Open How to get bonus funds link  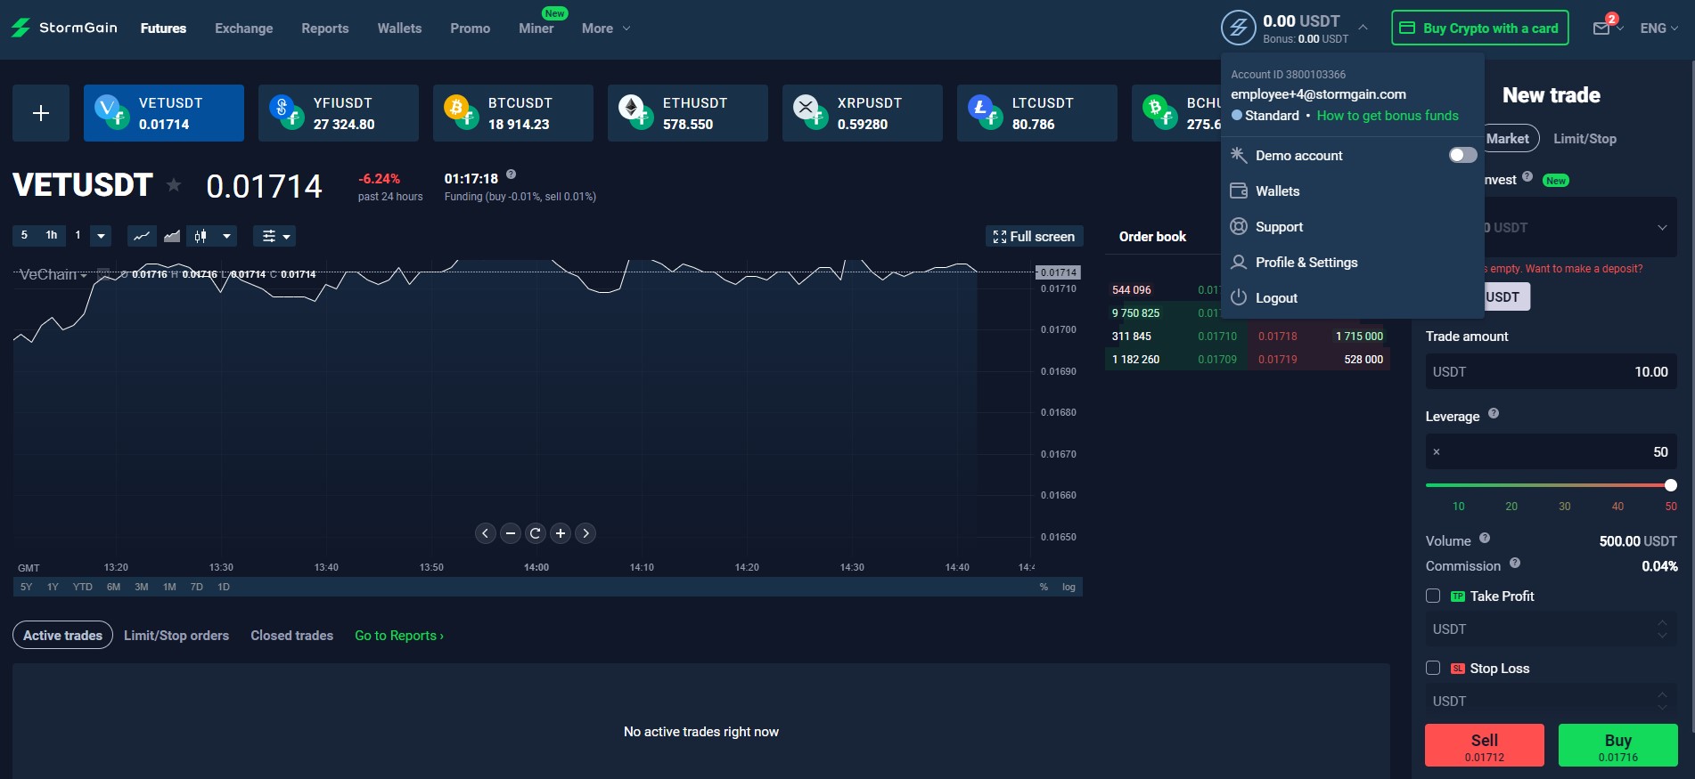pos(1388,116)
